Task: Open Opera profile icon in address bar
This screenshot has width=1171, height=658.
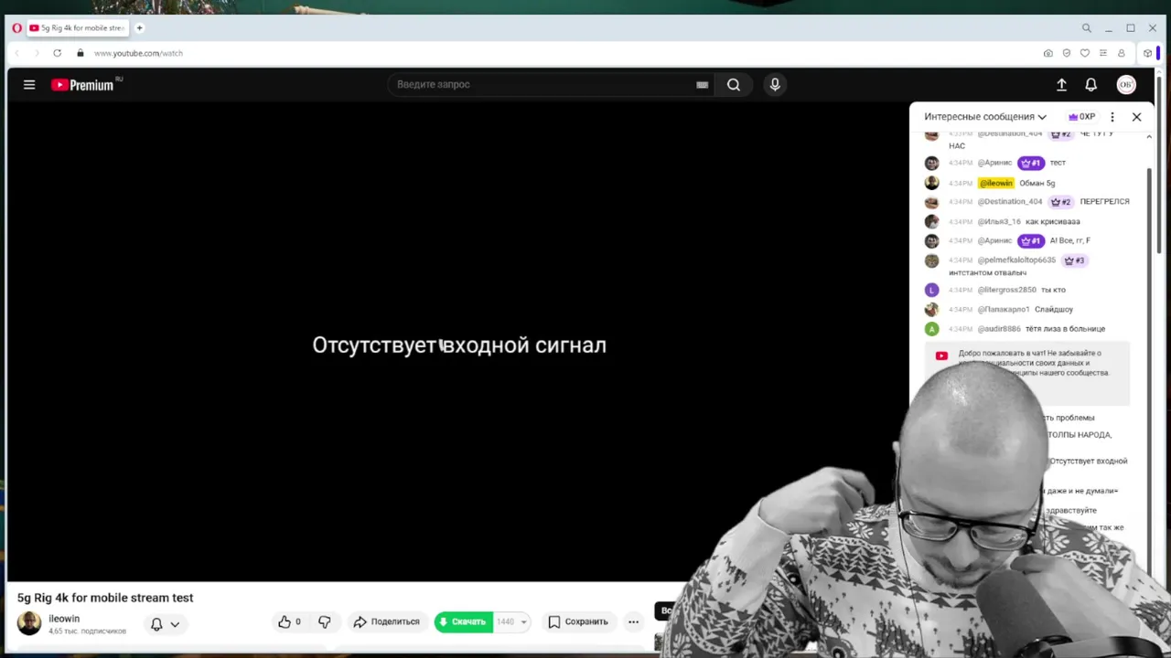Action: click(x=1121, y=53)
